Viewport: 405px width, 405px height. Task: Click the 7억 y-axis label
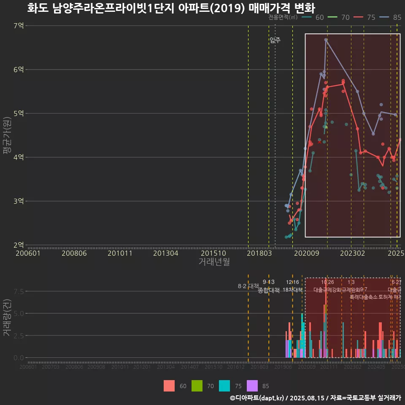coord(19,26)
